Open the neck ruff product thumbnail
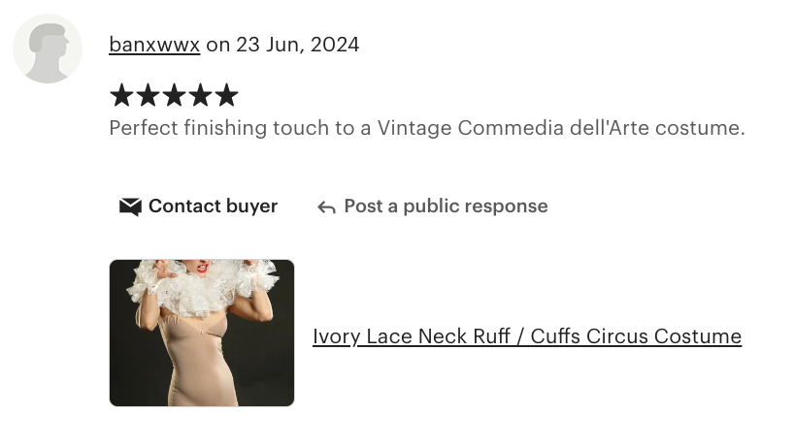 202,333
